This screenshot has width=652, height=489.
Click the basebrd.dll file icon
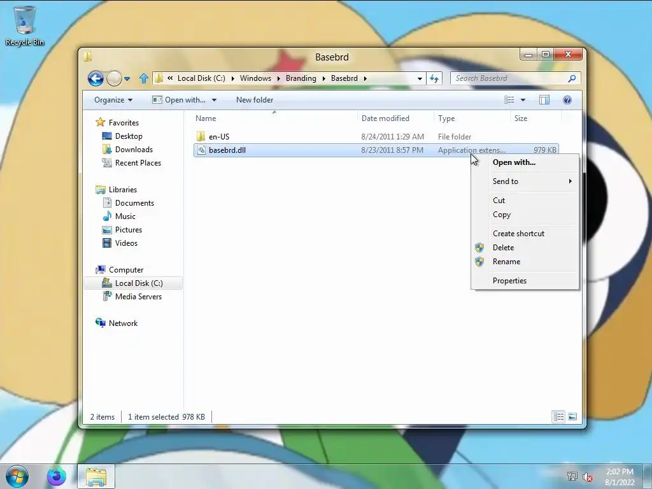coord(201,150)
